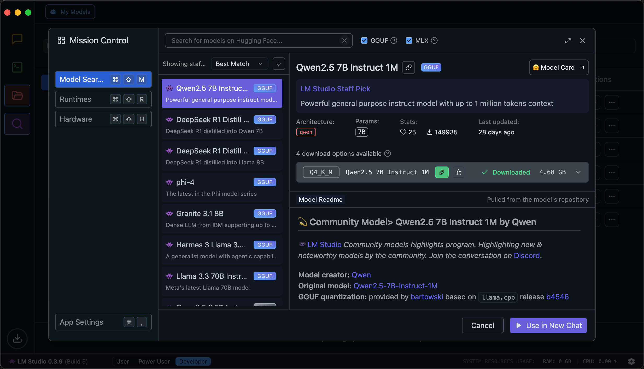
Task: Click the MLX help question mark
Action: coord(434,40)
